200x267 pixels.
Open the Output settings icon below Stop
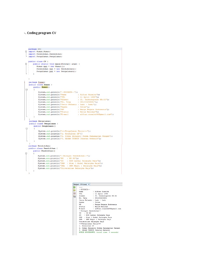pos(74,197)
